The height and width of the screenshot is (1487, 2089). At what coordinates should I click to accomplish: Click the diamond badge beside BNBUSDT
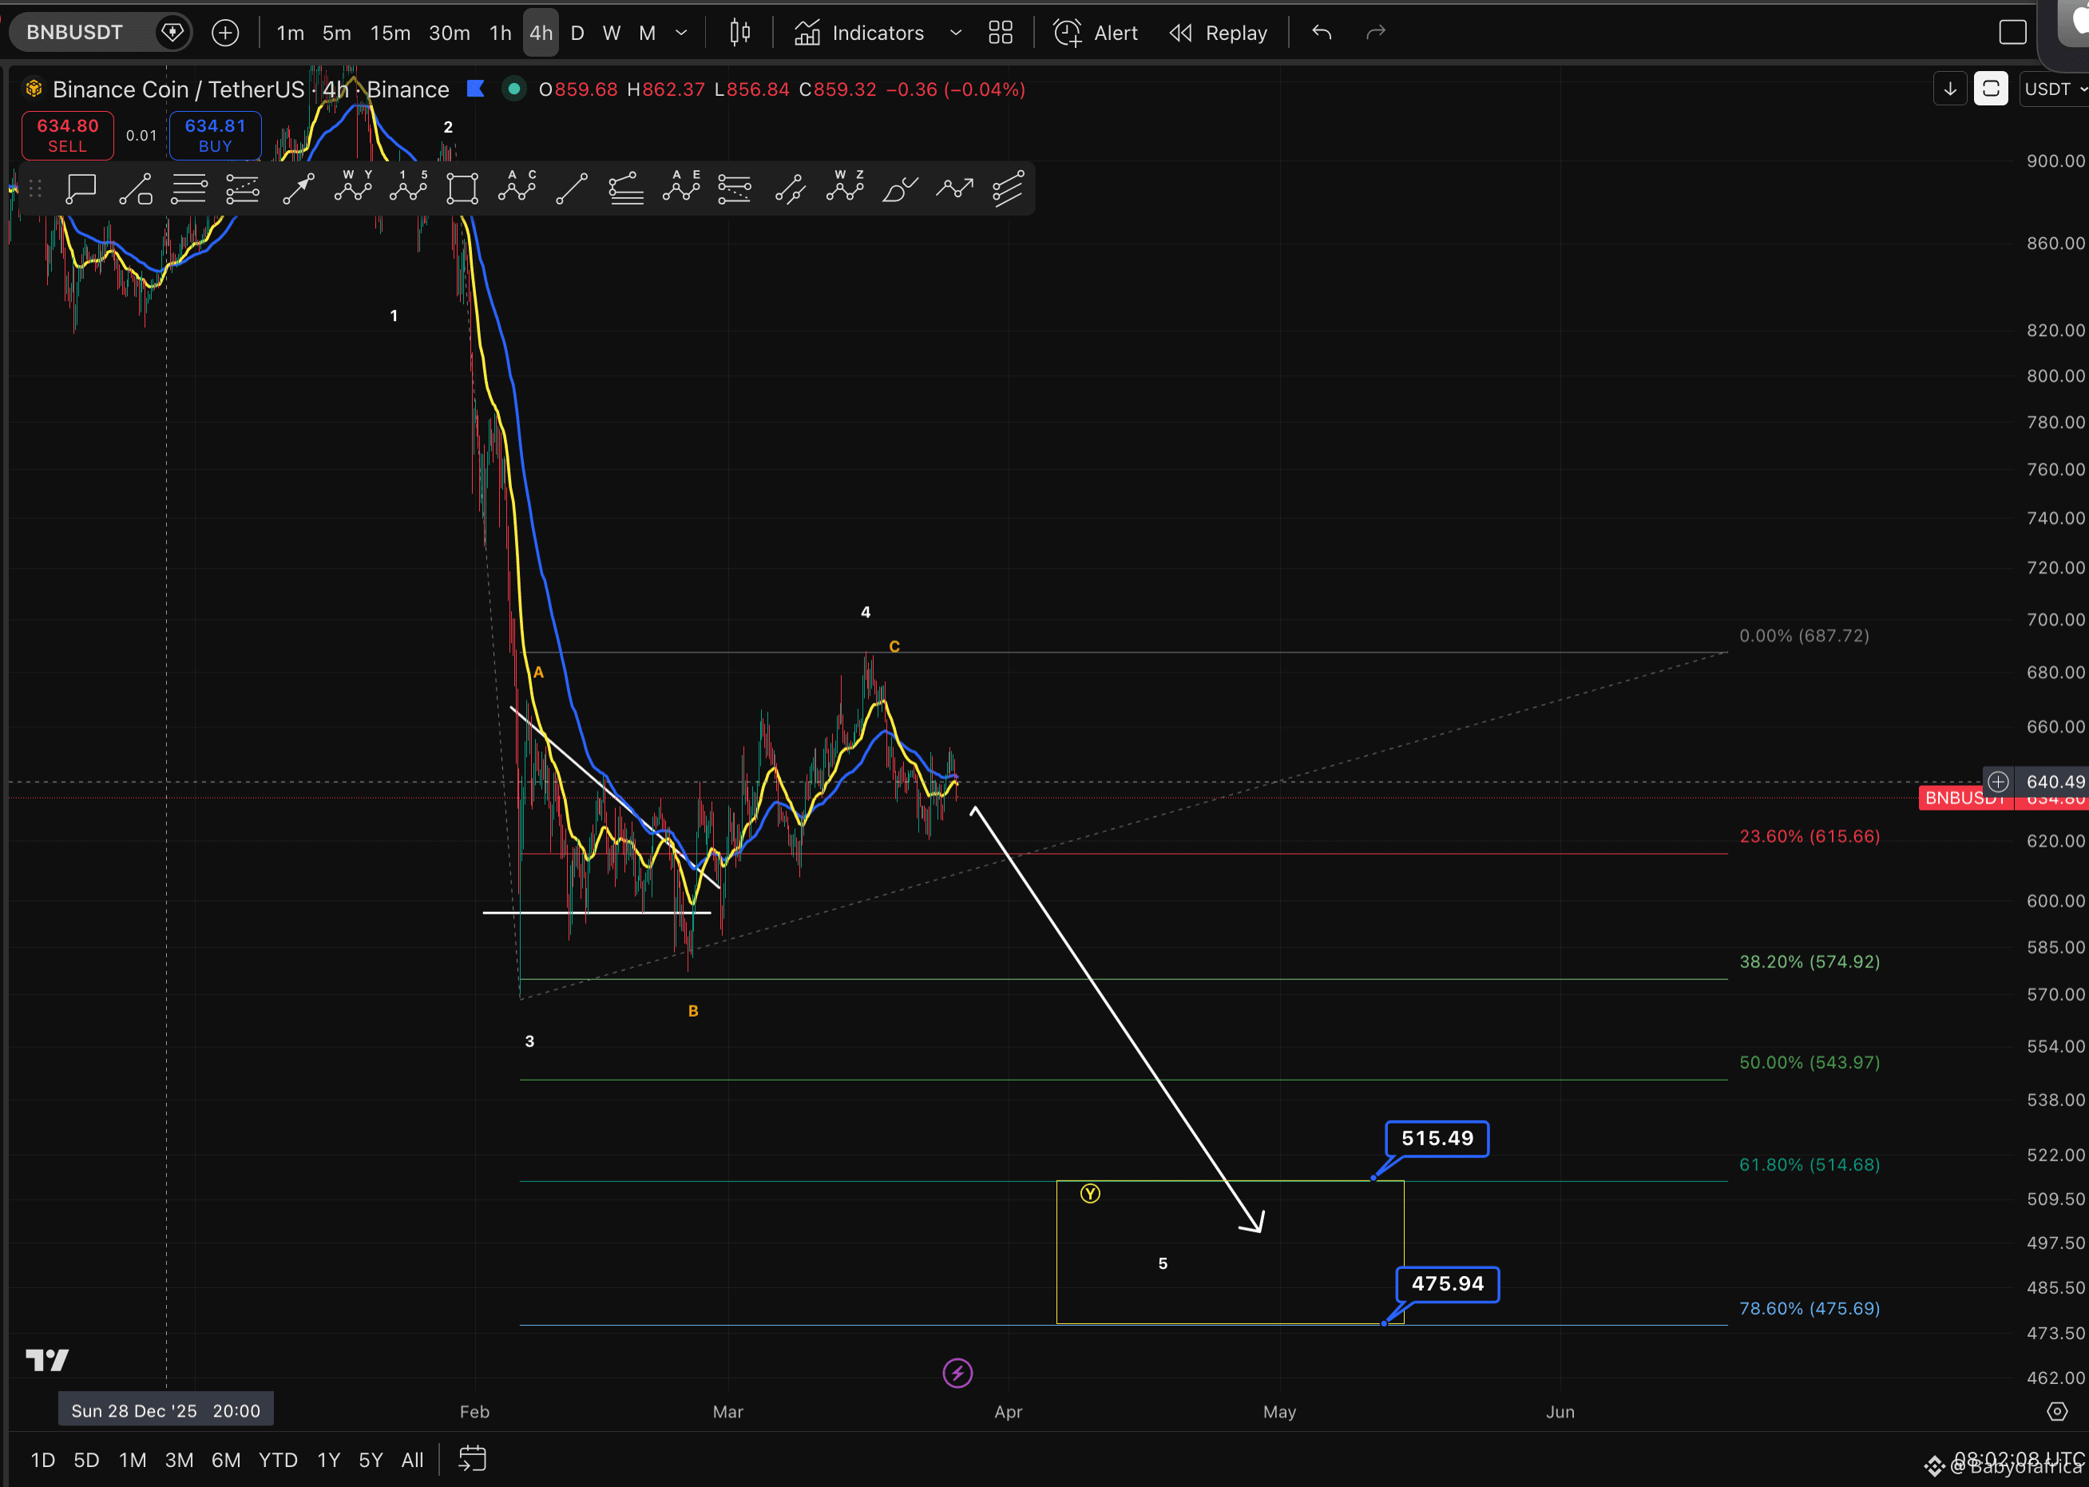click(172, 33)
